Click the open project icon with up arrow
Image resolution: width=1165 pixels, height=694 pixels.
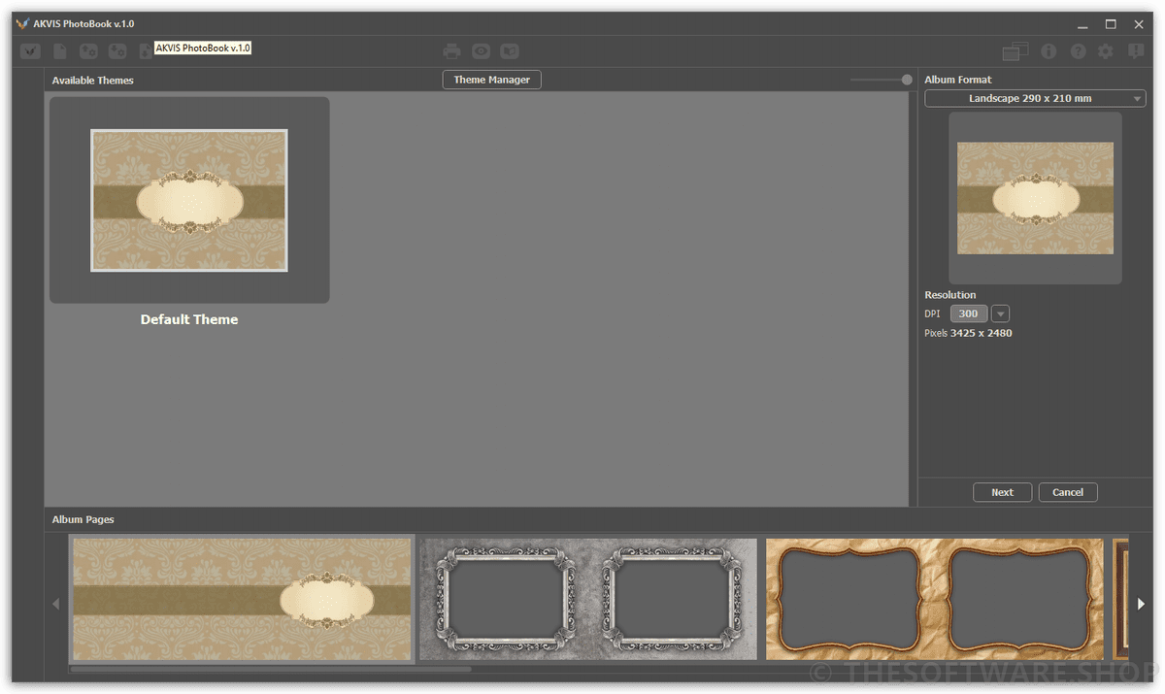coord(88,51)
